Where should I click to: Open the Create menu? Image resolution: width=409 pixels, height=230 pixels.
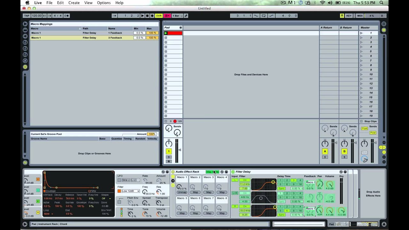pos(74,3)
